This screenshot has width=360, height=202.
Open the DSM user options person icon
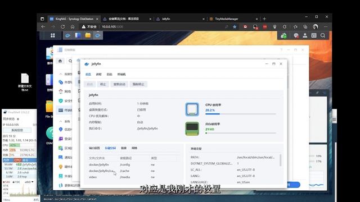click(x=305, y=35)
